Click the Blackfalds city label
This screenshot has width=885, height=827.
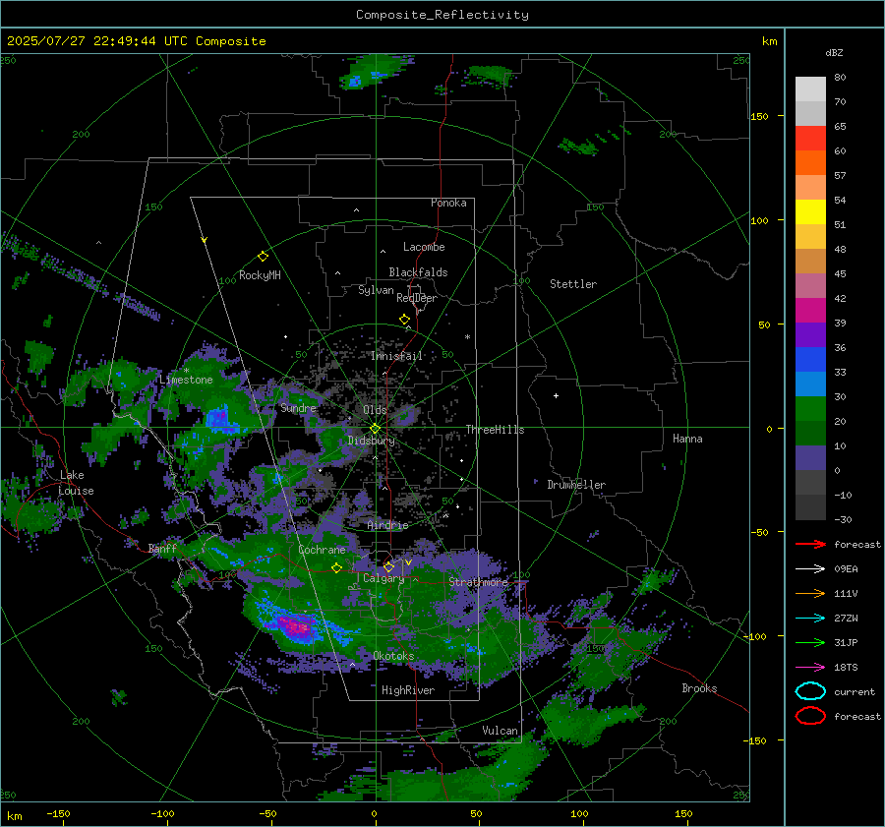418,272
